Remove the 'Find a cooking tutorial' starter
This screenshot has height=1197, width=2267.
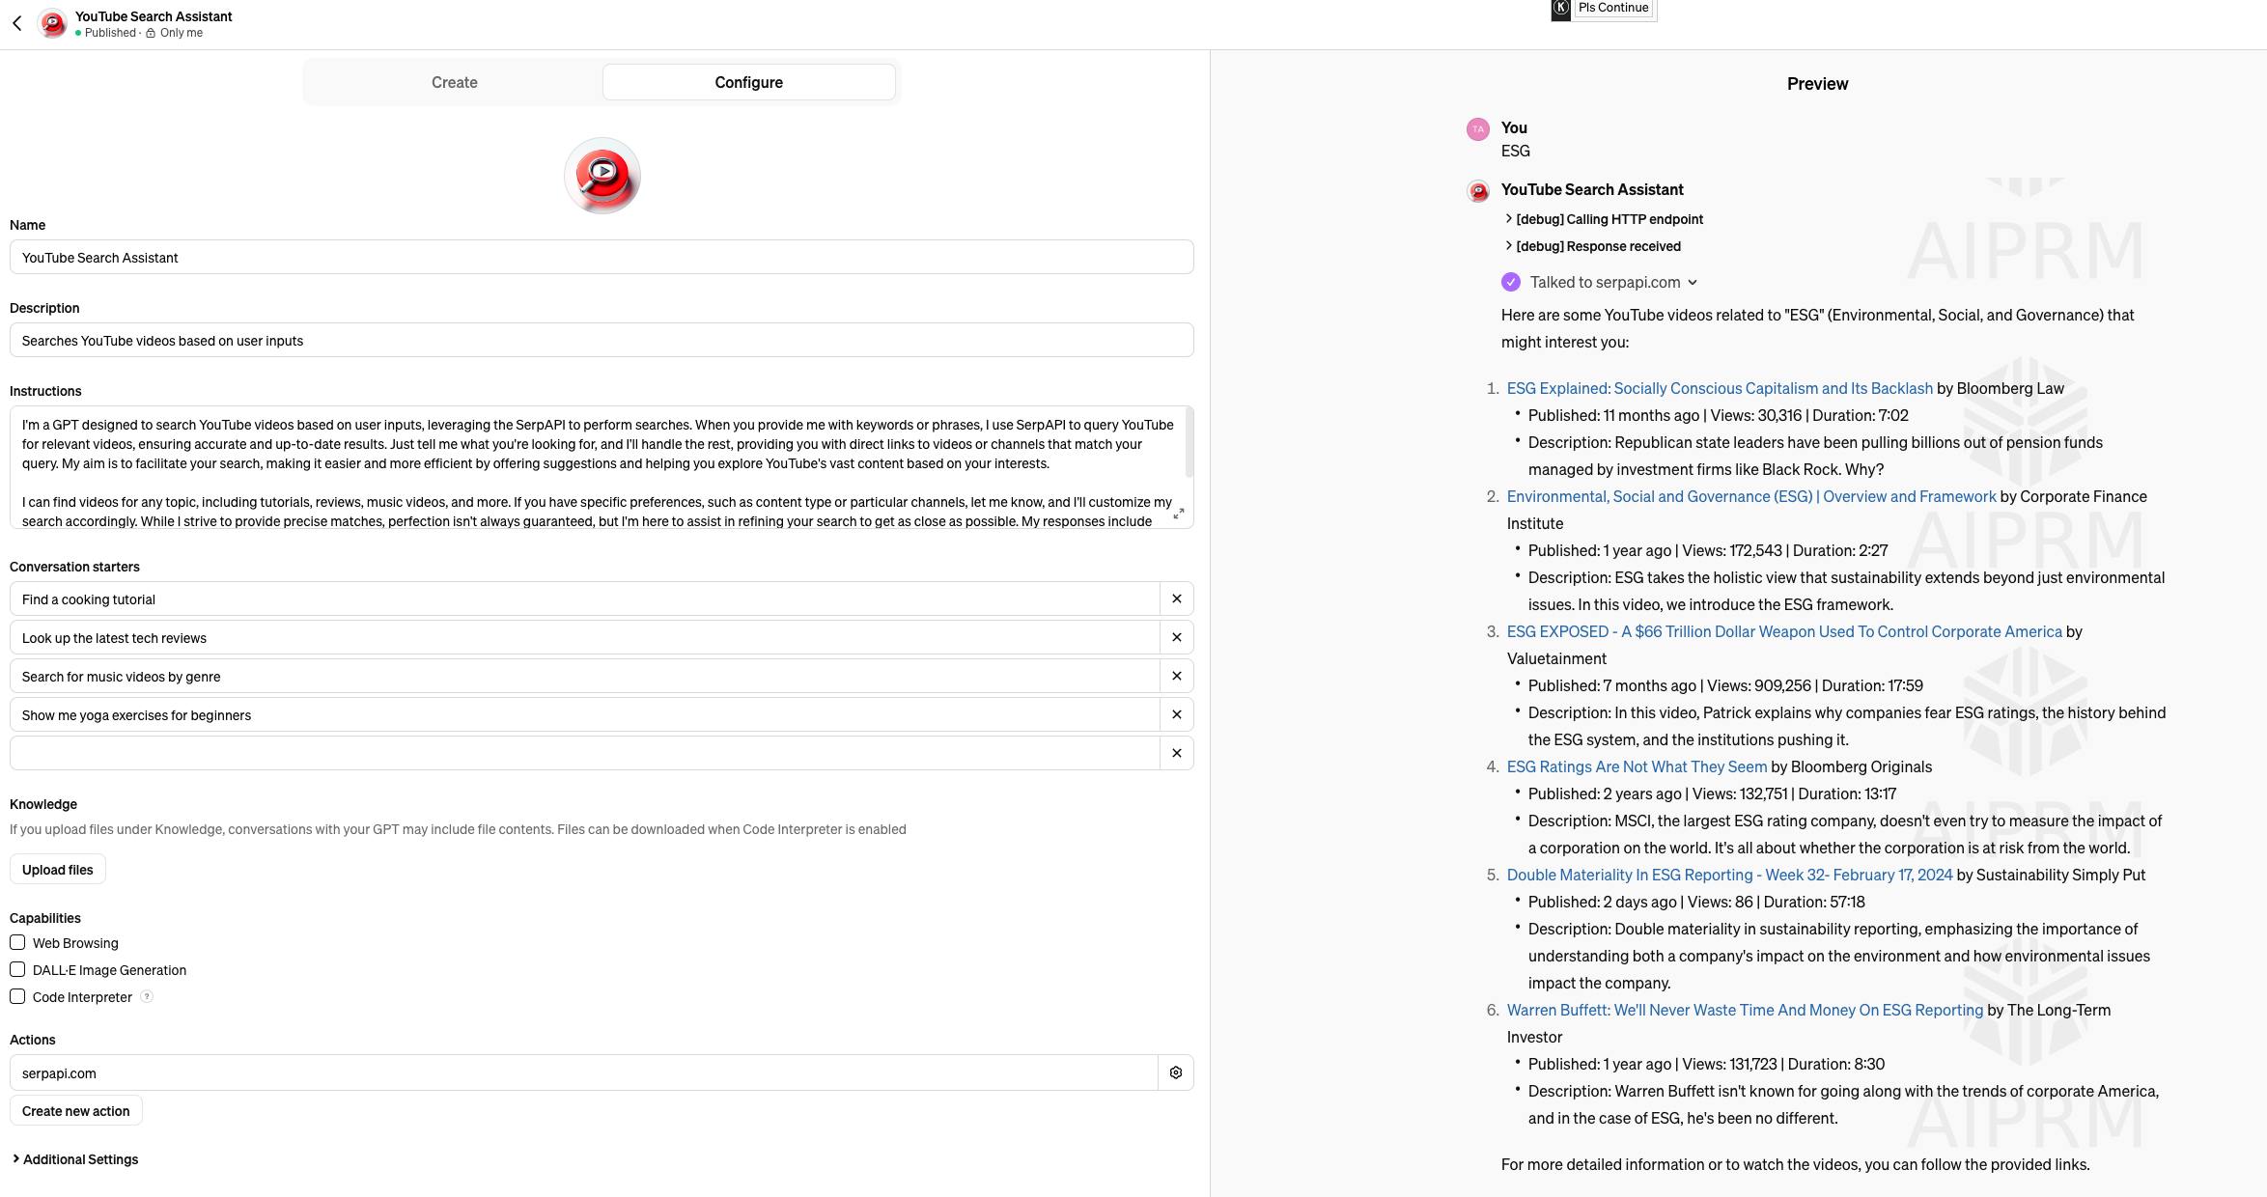pyautogui.click(x=1176, y=598)
